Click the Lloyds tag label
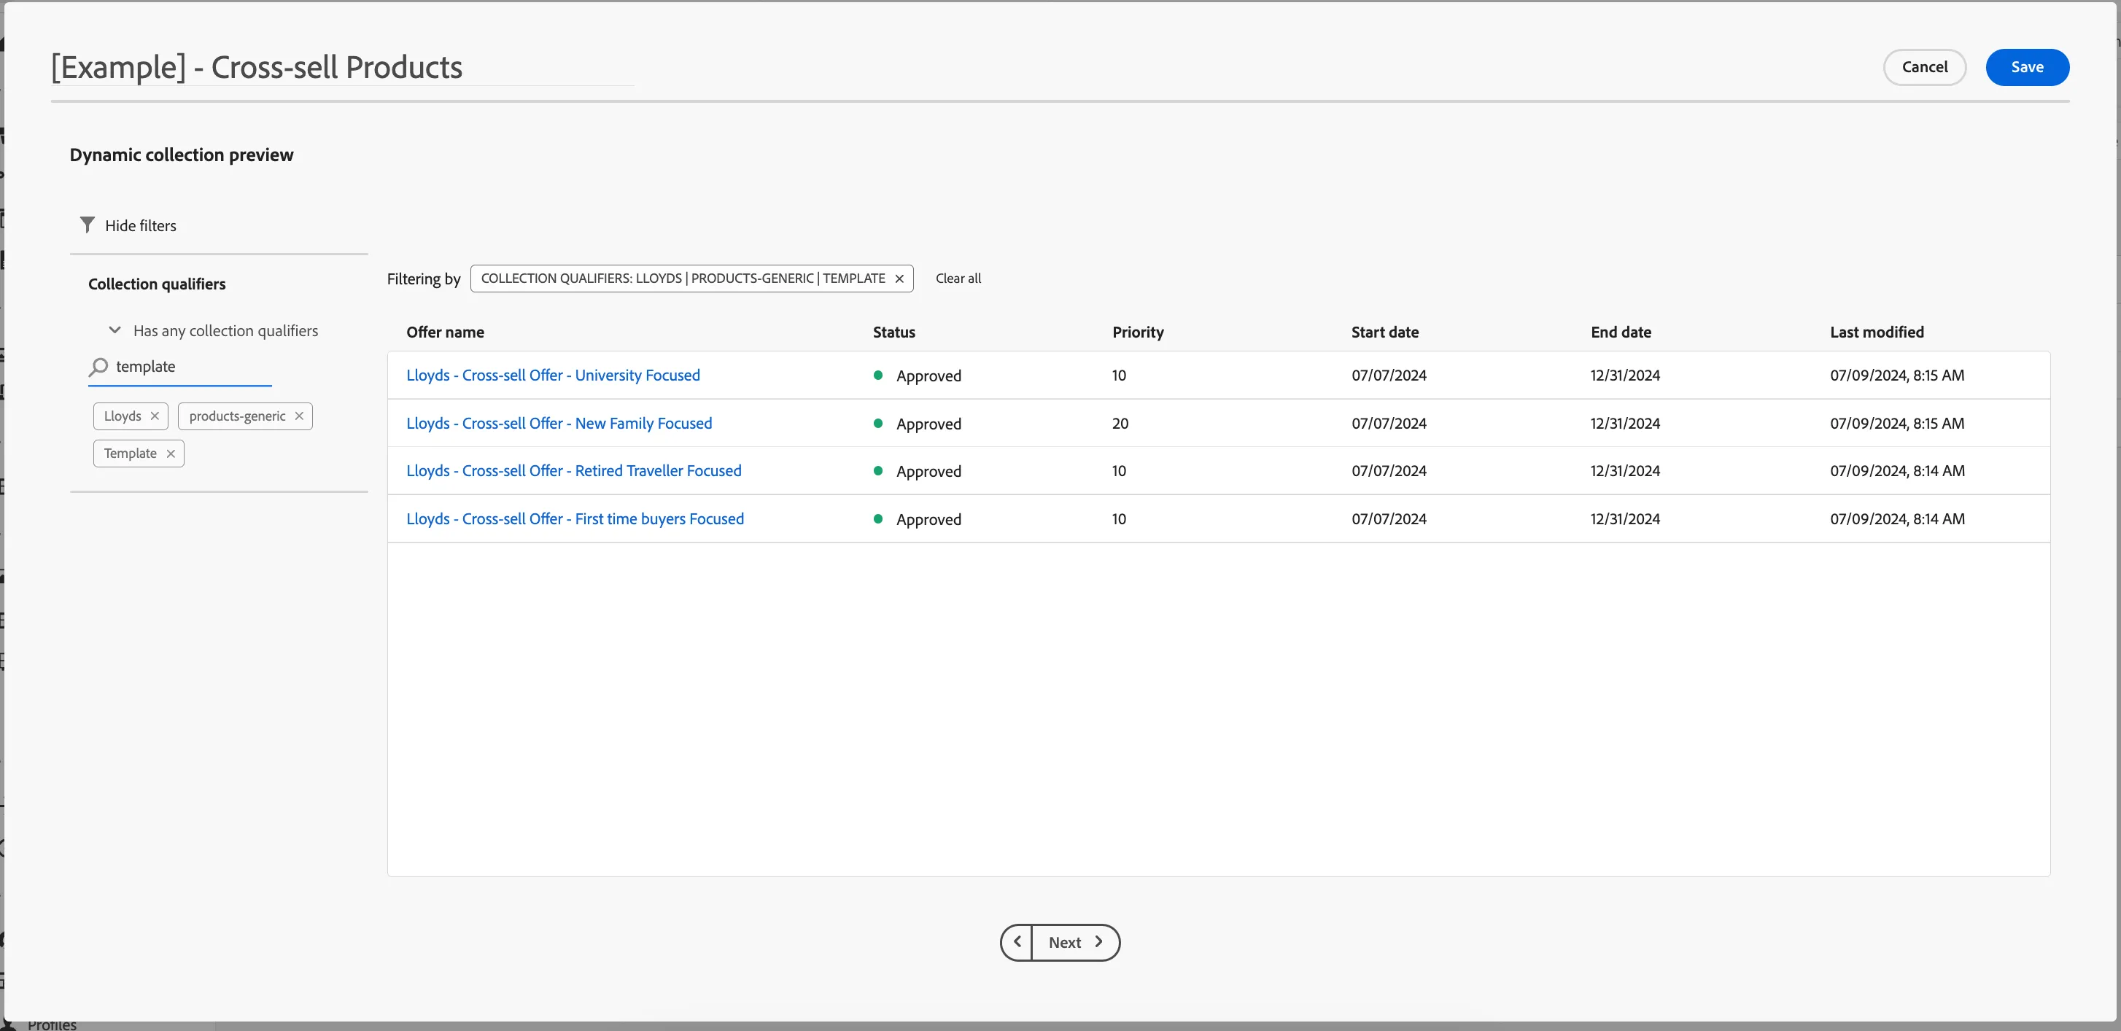Screen dimensions: 2121x1031 123,416
